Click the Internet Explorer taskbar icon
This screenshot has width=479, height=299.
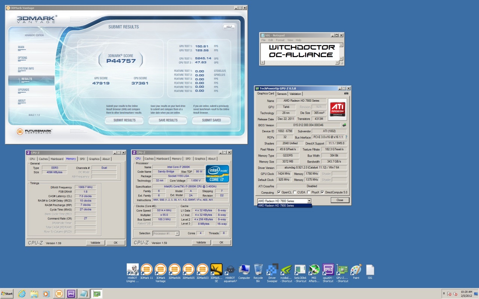click(22, 294)
